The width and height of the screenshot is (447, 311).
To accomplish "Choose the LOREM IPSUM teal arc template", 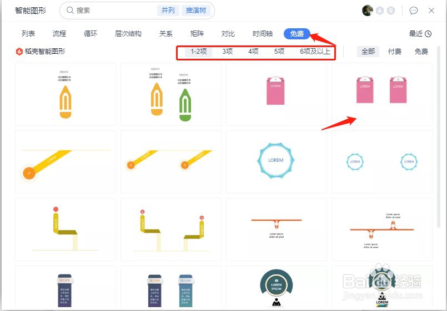I will tap(276, 287).
